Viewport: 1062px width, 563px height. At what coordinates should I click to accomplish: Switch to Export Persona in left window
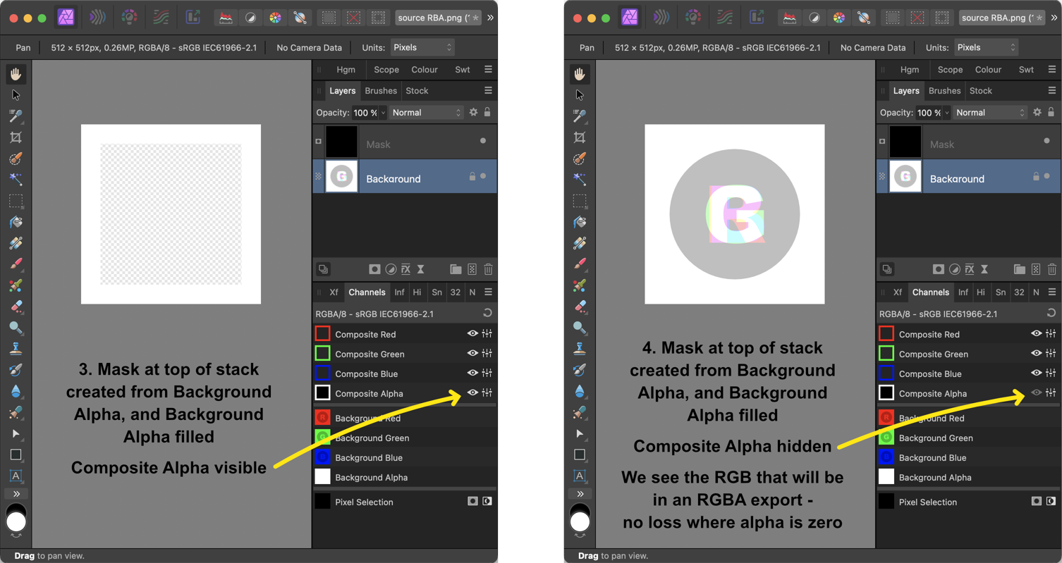click(191, 18)
